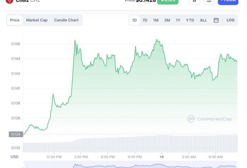Choose the 1Y time range

pos(178,20)
